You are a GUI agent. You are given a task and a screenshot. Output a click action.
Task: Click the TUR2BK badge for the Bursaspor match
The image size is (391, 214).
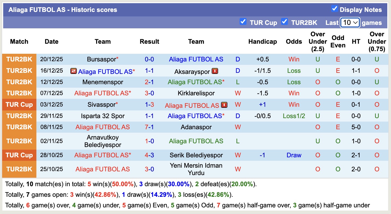coord(19,59)
